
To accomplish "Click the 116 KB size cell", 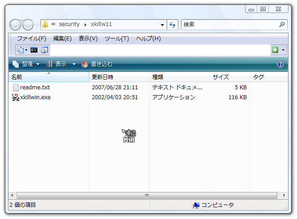I will click(238, 97).
